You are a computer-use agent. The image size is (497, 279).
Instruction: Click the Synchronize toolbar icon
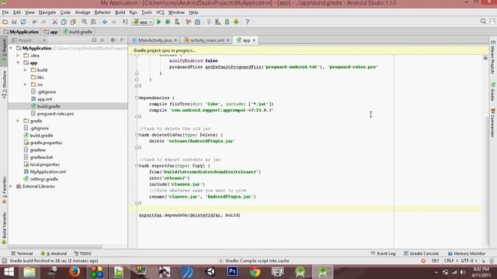[x=23, y=22]
